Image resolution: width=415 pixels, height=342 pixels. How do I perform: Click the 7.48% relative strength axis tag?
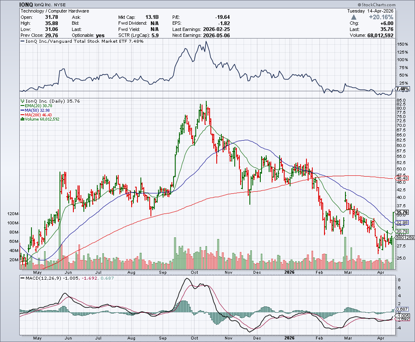pyautogui.click(x=403, y=89)
